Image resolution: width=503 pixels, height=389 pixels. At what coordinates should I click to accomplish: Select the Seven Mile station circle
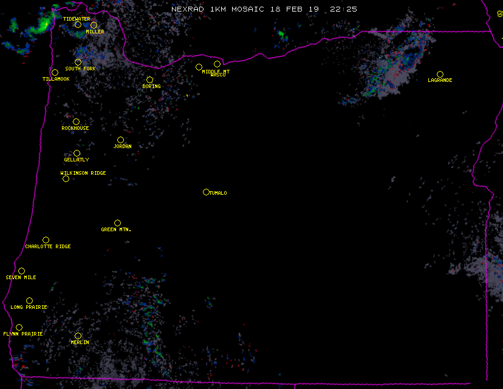pyautogui.click(x=21, y=271)
